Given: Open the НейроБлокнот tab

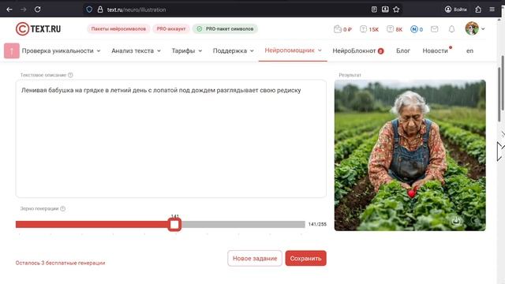Looking at the screenshot, I should click(x=357, y=50).
